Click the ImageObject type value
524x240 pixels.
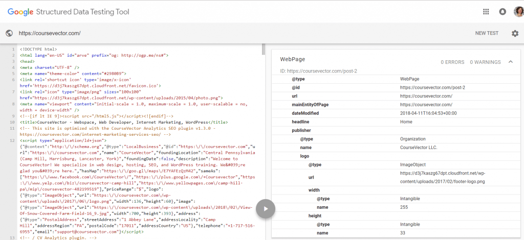click(x=413, y=164)
